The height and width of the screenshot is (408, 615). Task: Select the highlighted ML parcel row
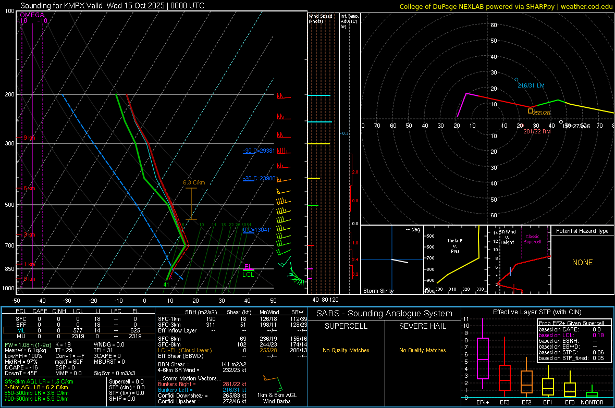click(x=78, y=330)
